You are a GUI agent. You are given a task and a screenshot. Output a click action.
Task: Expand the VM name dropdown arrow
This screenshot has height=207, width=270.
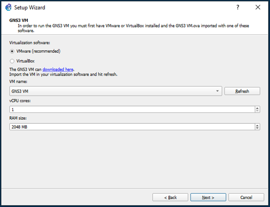pyautogui.click(x=217, y=91)
